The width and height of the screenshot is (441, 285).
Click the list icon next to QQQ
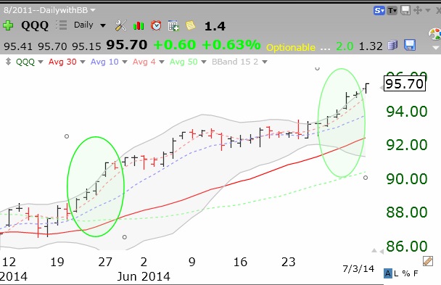click(62, 25)
